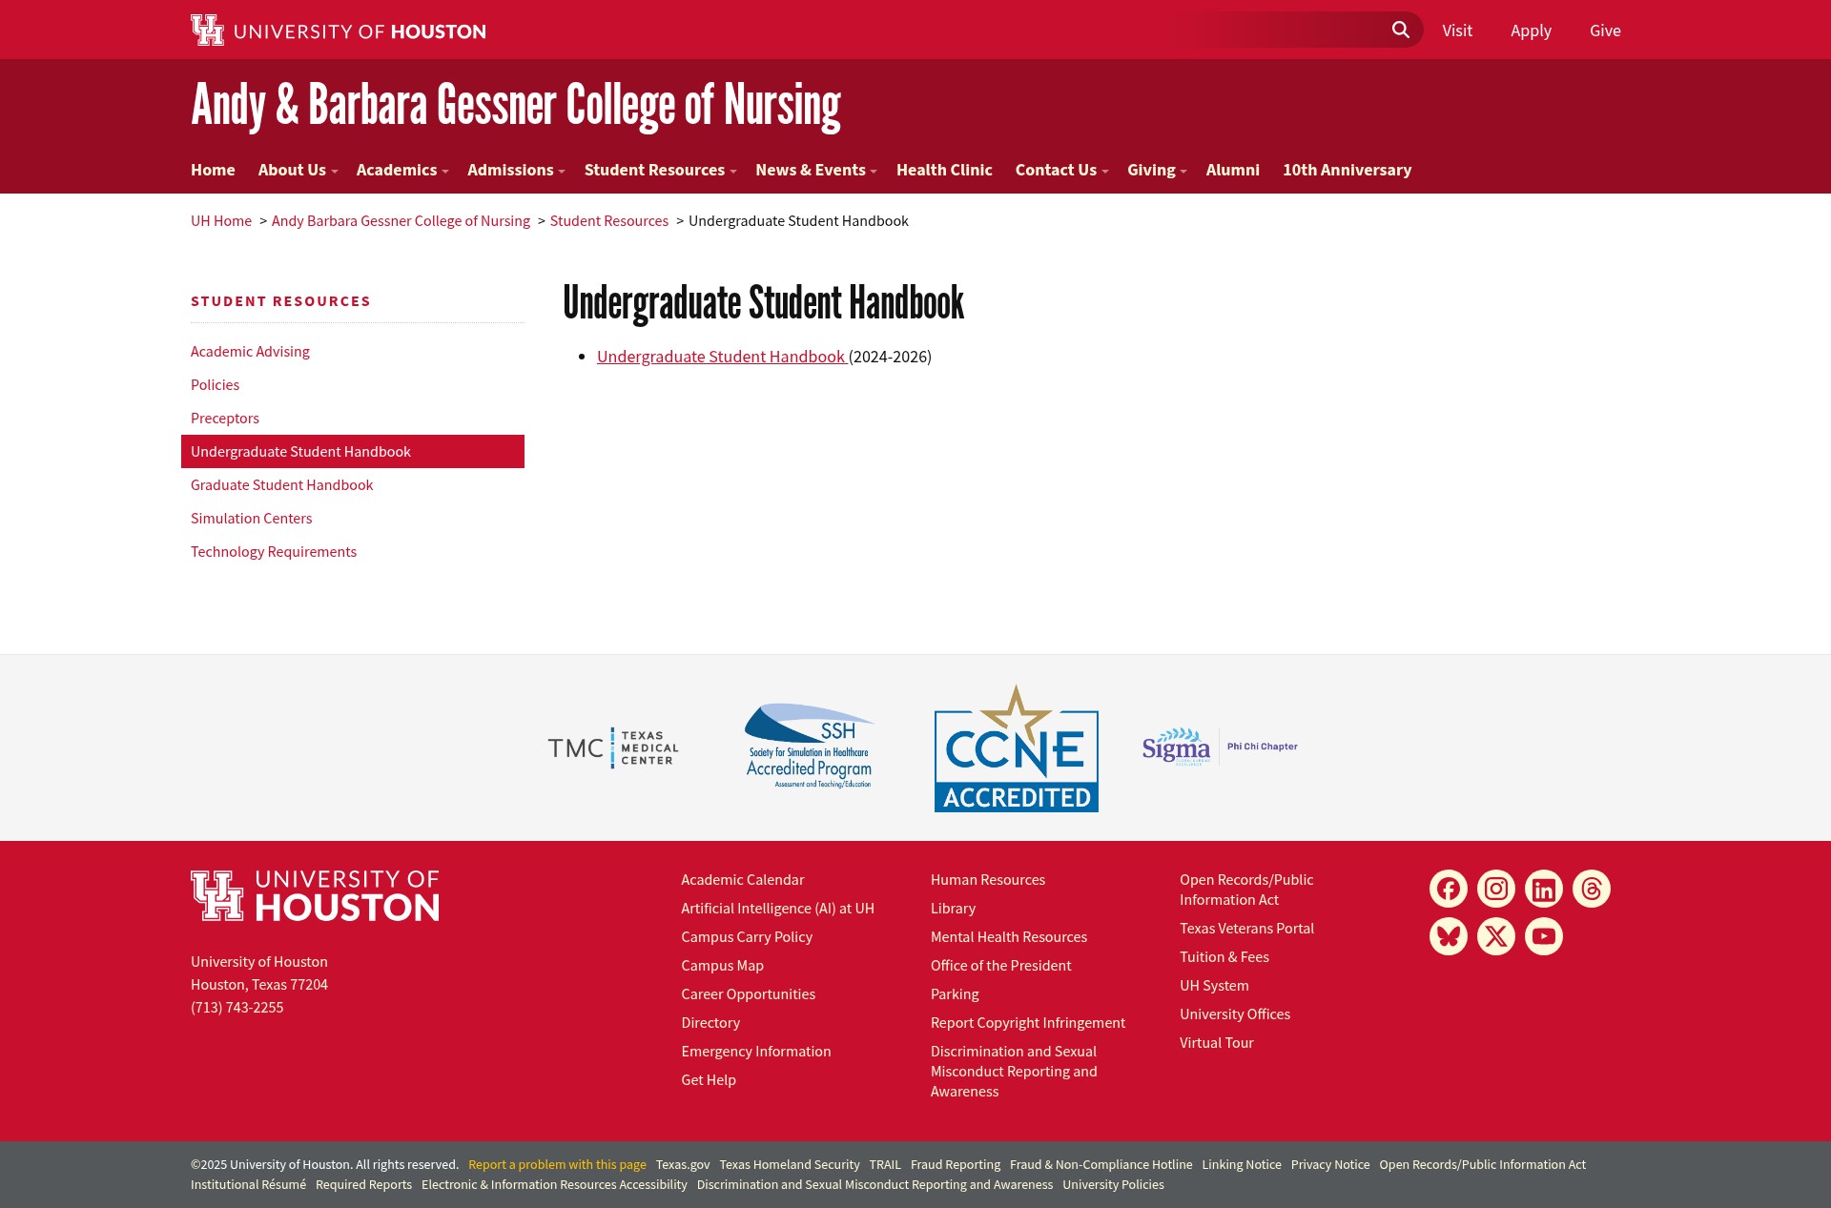Open the Campus Carry Policy link

(x=747, y=937)
